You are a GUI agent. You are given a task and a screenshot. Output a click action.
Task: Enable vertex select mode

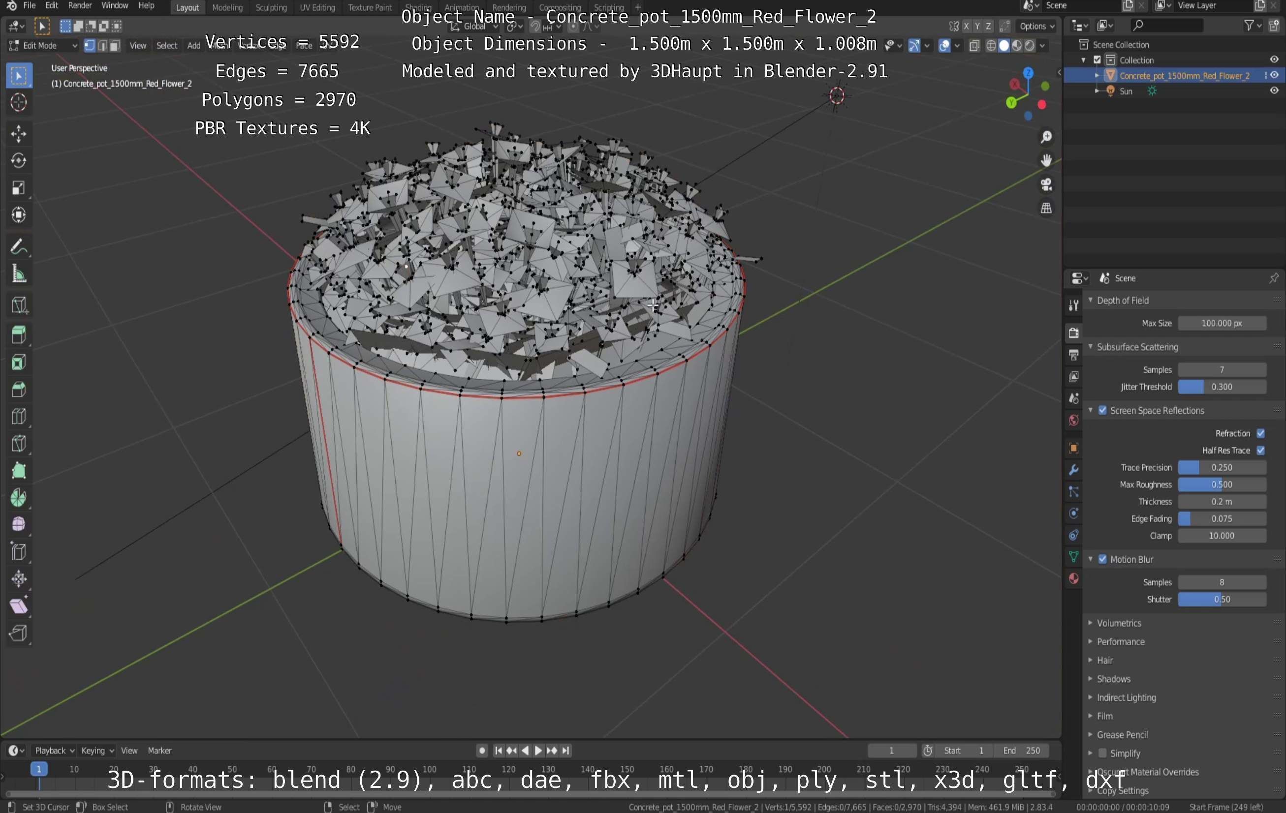[89, 45]
